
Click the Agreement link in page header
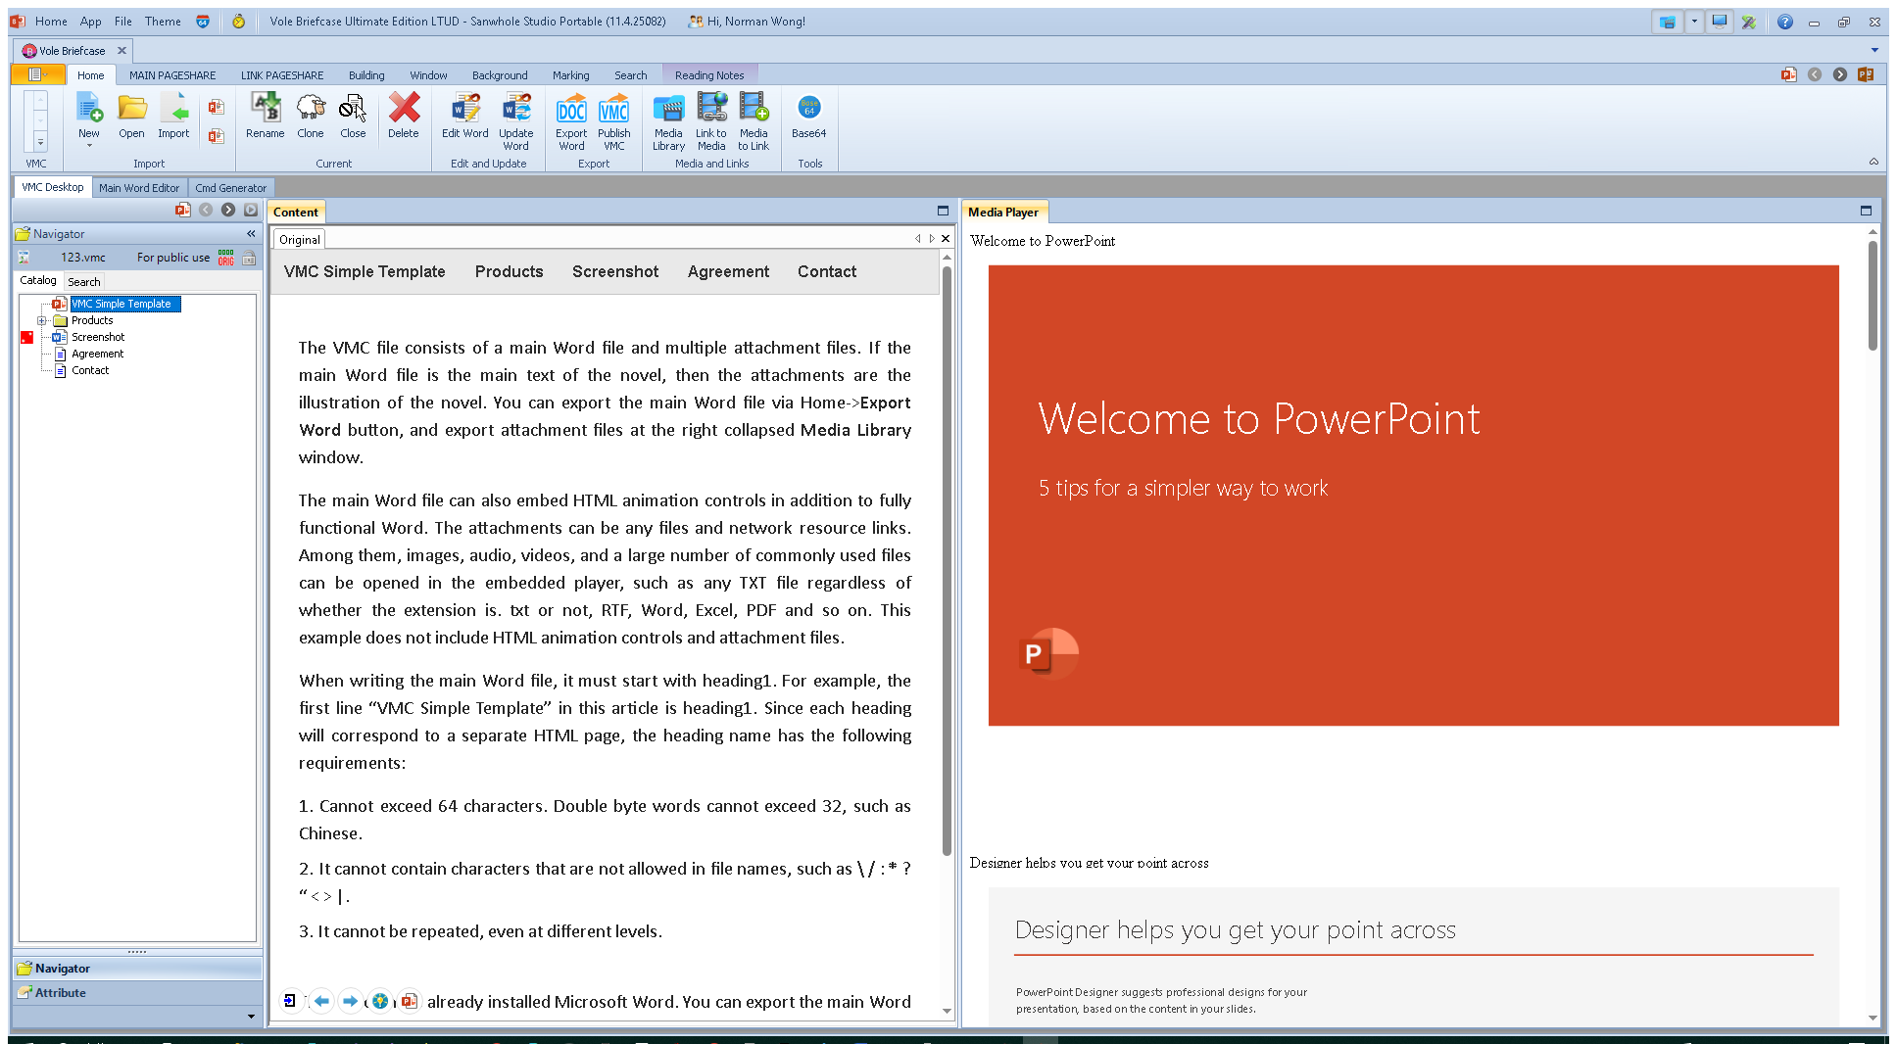point(728,271)
